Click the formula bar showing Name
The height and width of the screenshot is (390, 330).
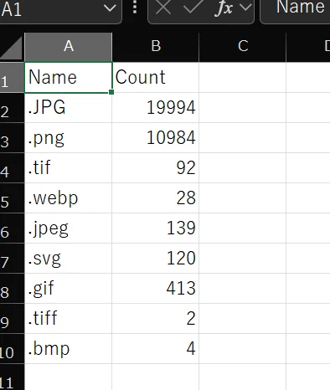click(x=295, y=11)
